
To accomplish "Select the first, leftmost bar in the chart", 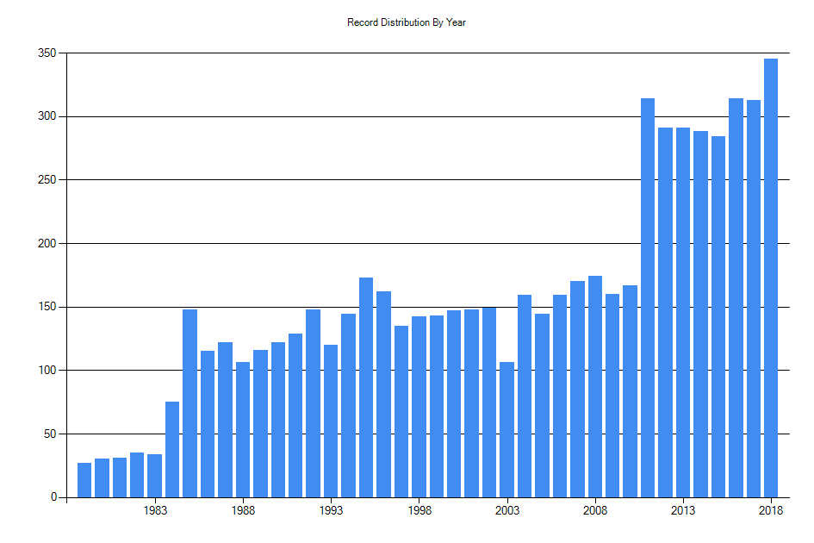I will pyautogui.click(x=84, y=480).
